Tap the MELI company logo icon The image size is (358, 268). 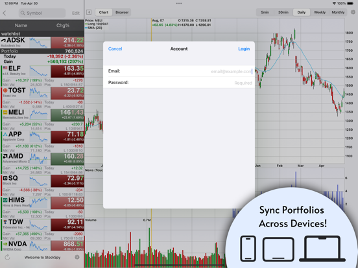(x=5, y=112)
